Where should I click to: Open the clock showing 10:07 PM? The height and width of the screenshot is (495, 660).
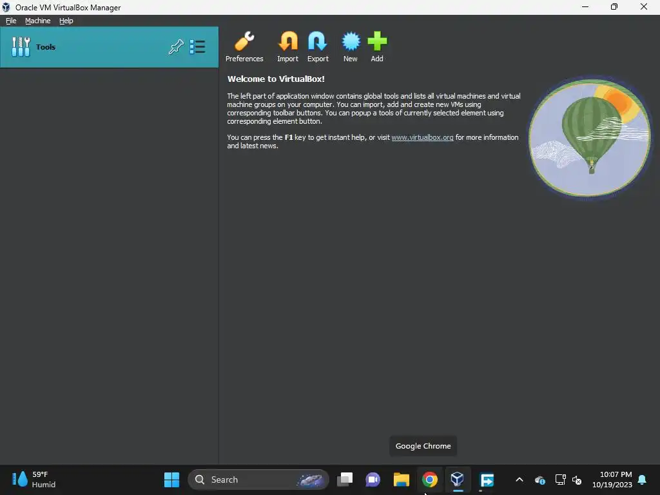pos(612,480)
